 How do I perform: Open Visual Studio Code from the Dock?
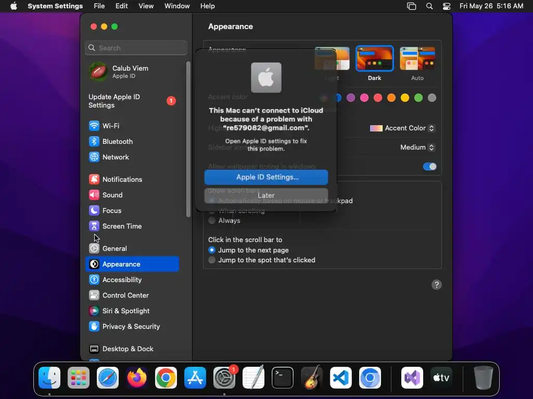click(341, 378)
